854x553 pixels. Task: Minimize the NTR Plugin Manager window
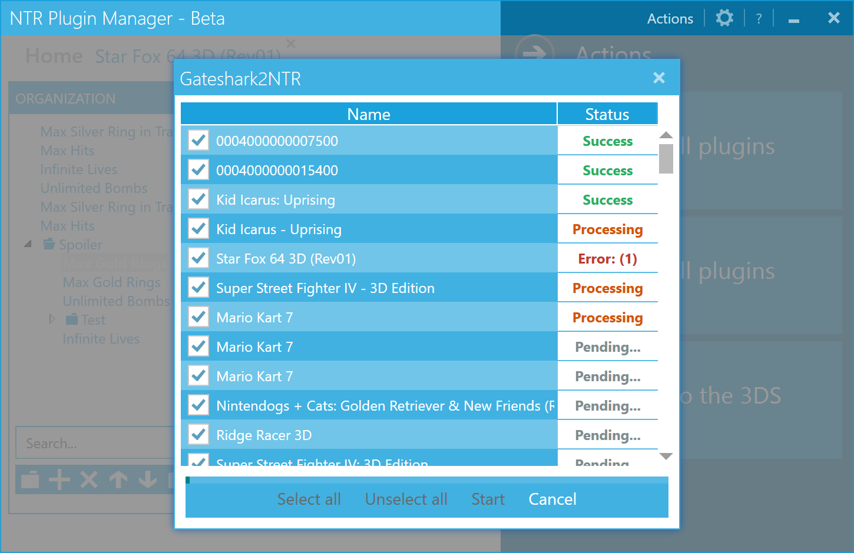(x=794, y=20)
